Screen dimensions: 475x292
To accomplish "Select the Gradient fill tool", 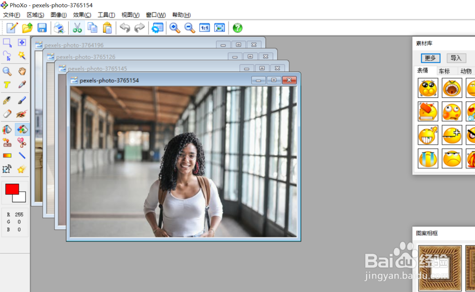I will (7, 156).
